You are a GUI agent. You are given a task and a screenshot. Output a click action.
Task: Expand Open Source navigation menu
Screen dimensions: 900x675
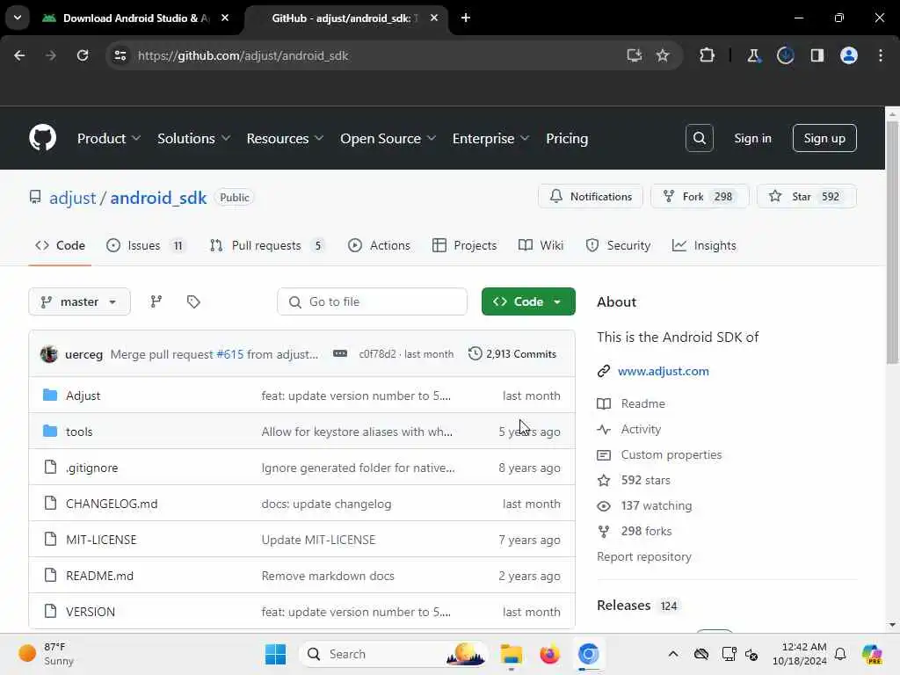point(388,138)
